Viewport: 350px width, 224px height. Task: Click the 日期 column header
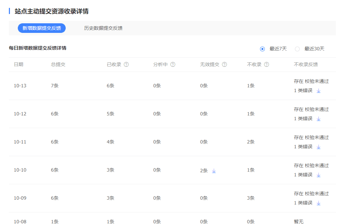18,65
